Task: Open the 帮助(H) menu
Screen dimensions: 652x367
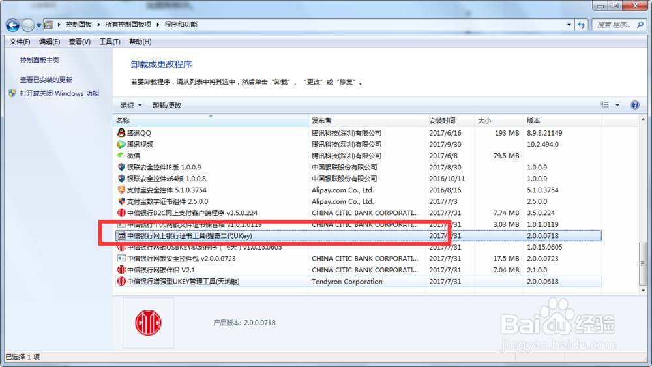Action: pos(140,42)
